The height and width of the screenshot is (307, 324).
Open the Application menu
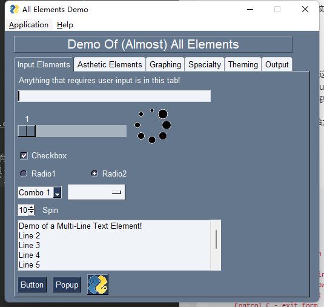[x=28, y=25]
